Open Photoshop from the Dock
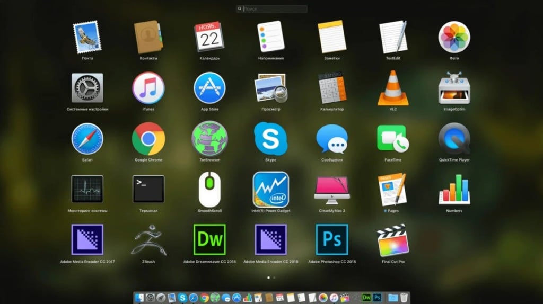Viewport: 543px width, 304px height. click(378, 297)
